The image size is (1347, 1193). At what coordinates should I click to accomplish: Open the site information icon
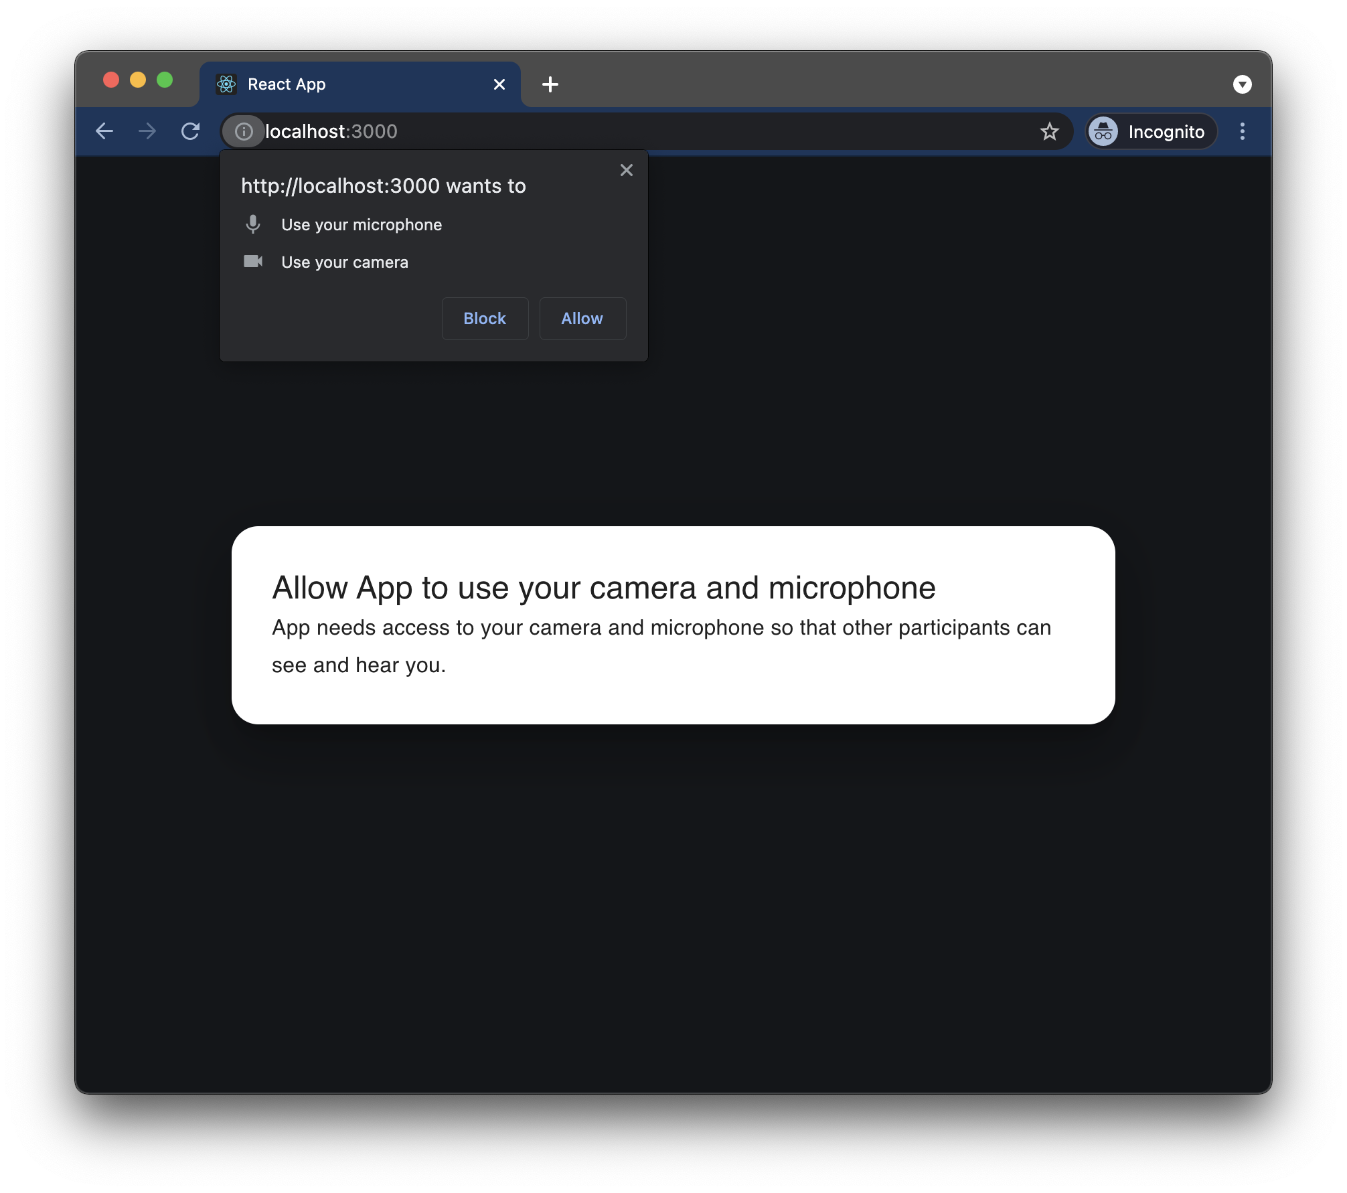[244, 131]
